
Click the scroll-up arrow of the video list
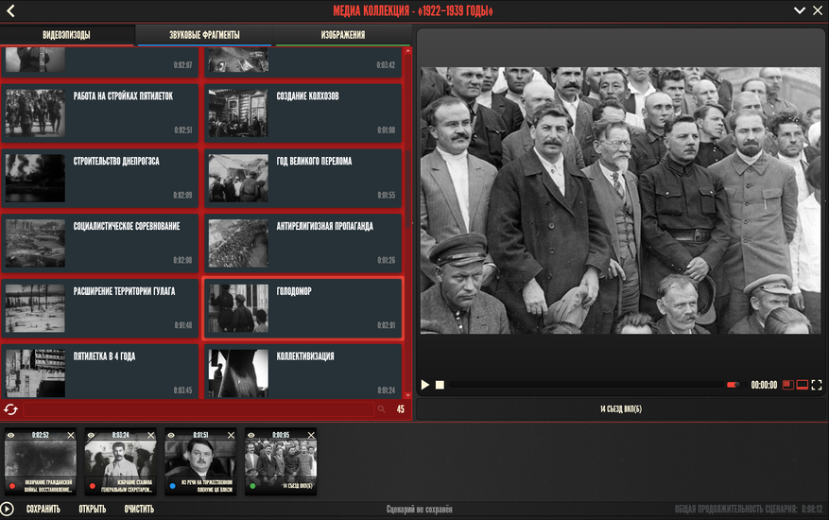(407, 51)
